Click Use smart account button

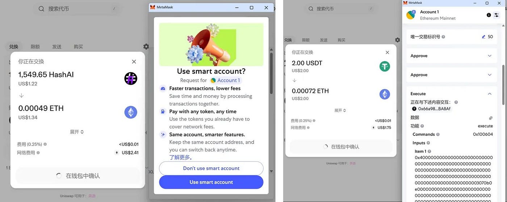click(211, 182)
